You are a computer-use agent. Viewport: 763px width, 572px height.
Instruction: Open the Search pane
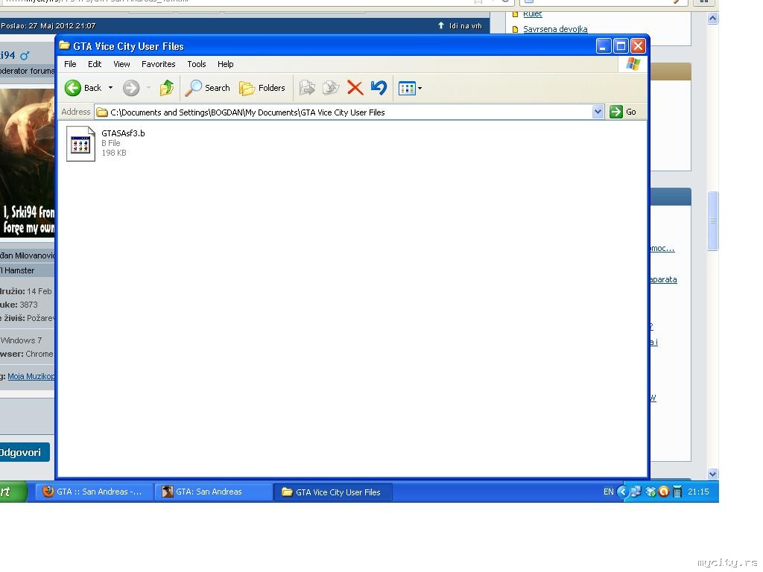point(208,88)
